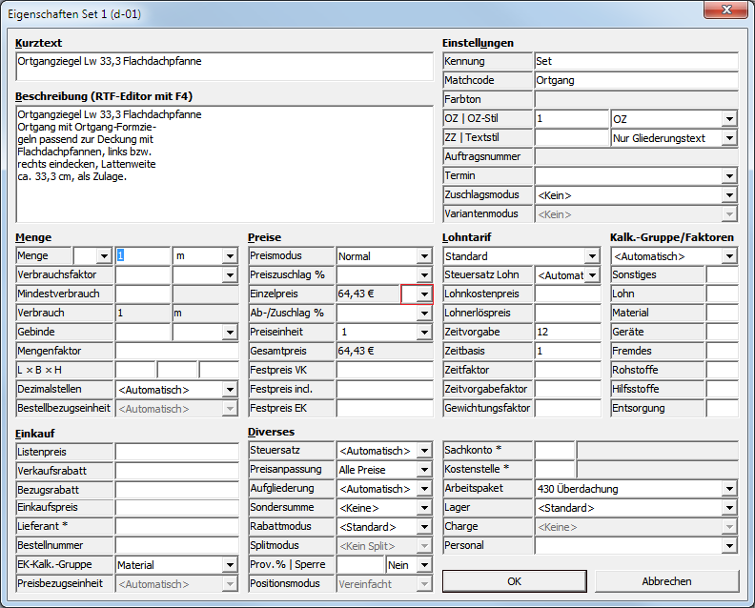The image size is (755, 608).
Task: Click the Sonstiges factor field
Action: 722,275
